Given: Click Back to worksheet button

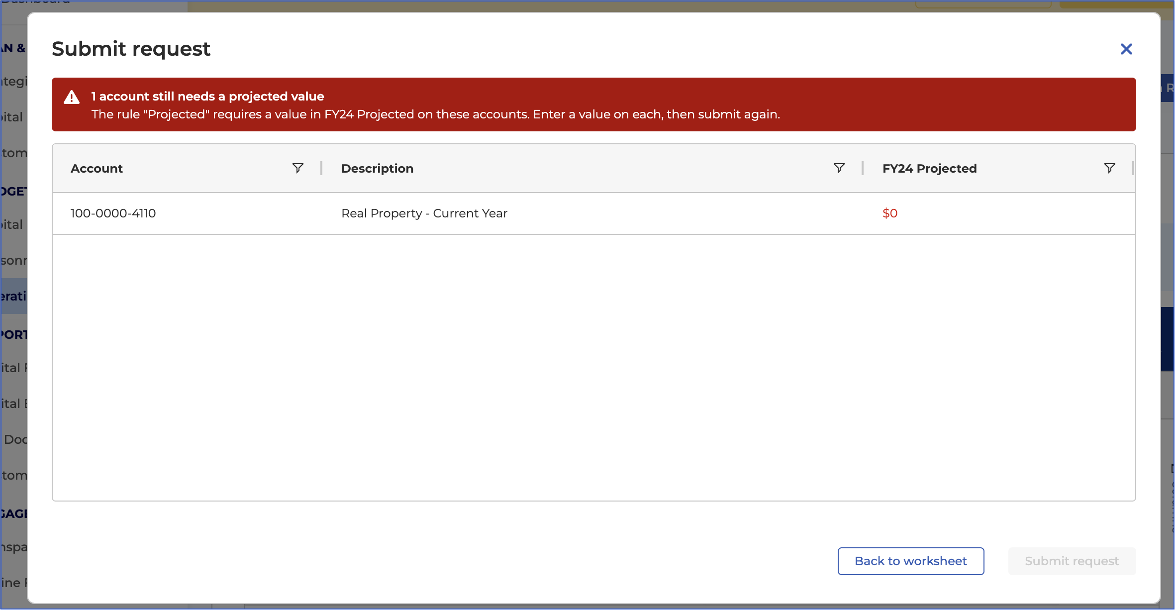Looking at the screenshot, I should pos(911,561).
